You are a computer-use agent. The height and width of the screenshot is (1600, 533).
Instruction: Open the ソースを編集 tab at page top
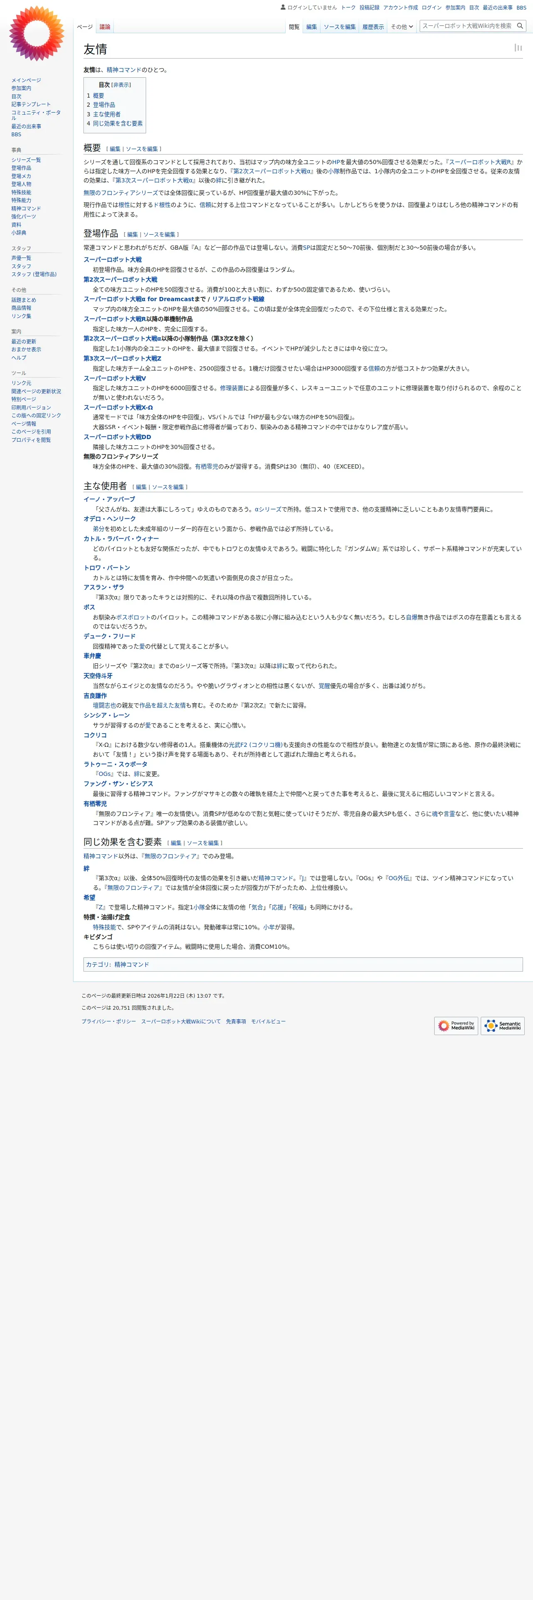point(340,27)
